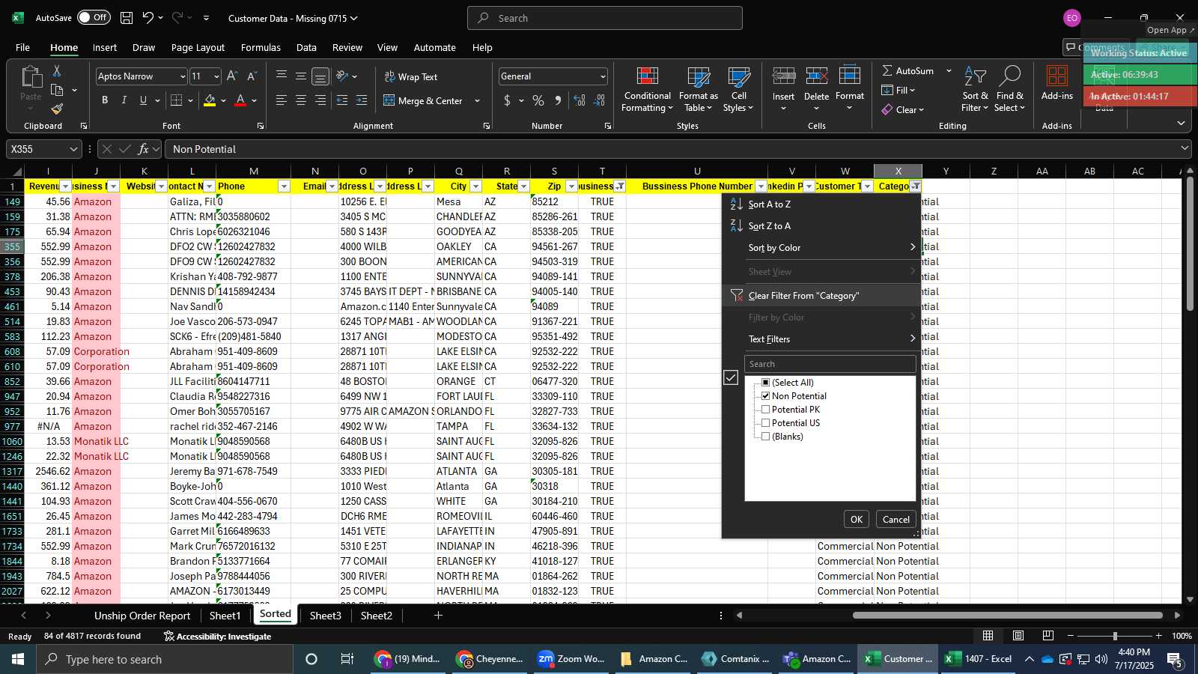The height and width of the screenshot is (674, 1198).
Task: Open the font name dropdown
Action: coord(182,76)
